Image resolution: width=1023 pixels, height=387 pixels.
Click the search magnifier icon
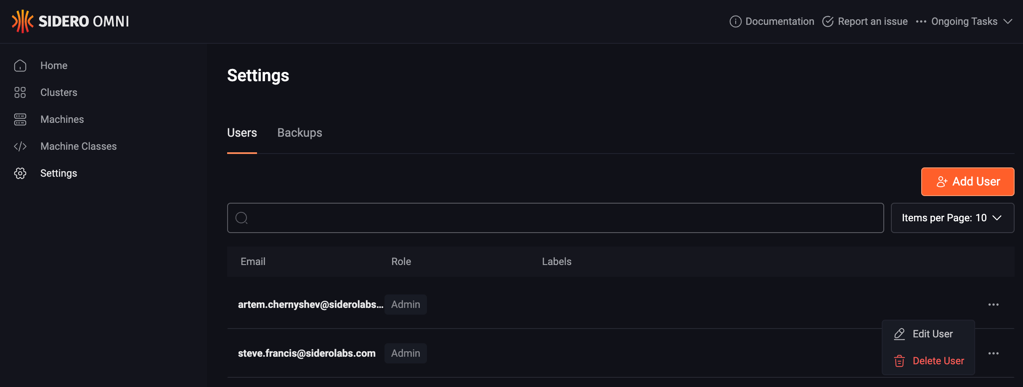pos(241,218)
